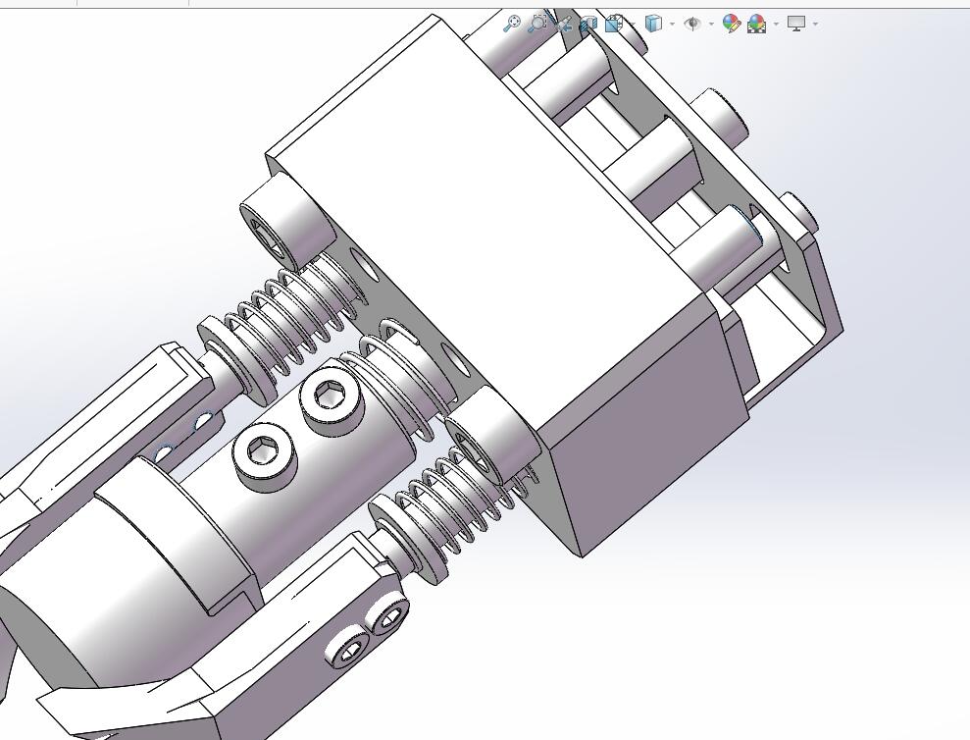
Task: Click the View Settings monitor icon
Action: click(x=796, y=24)
